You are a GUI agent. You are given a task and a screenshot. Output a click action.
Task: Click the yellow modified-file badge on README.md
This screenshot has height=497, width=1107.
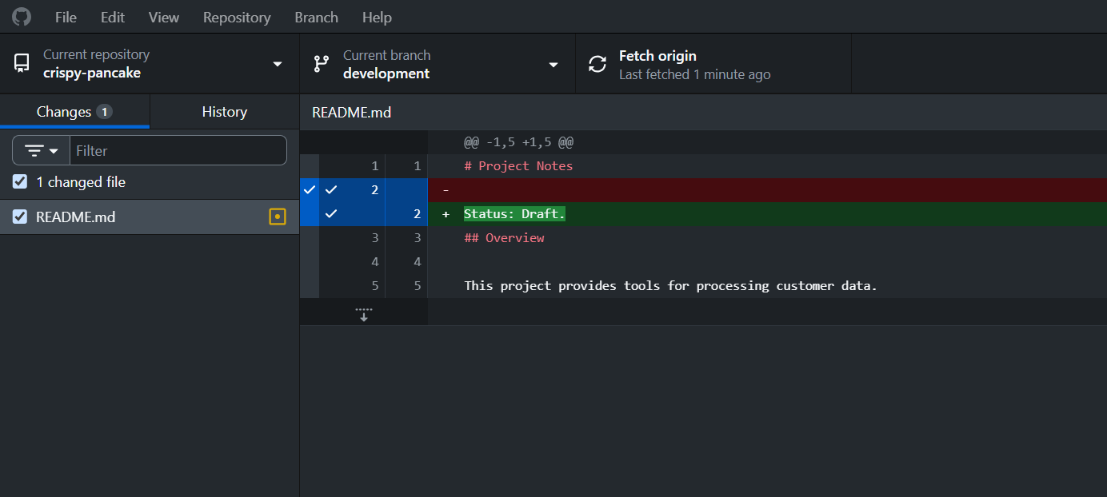coord(278,217)
